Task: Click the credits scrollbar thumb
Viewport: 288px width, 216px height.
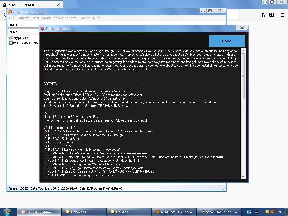Action: [x=243, y=76]
